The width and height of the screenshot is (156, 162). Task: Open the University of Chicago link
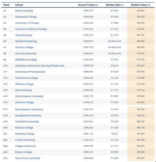[x=27, y=23]
